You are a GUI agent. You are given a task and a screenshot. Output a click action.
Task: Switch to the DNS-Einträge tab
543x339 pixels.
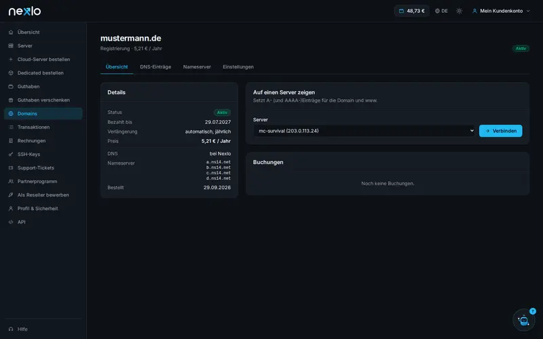point(155,66)
